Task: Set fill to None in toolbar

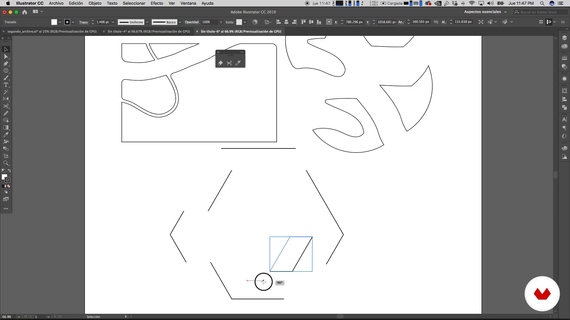Action: pos(9,186)
